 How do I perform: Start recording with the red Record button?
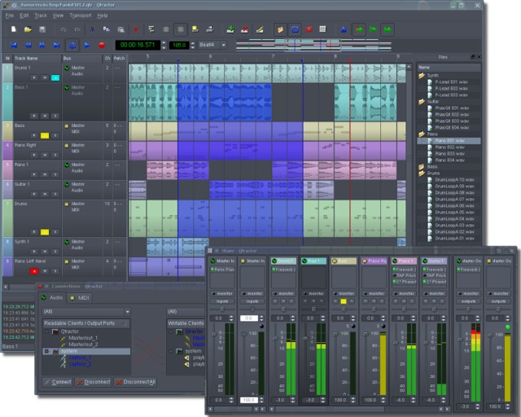(x=102, y=46)
